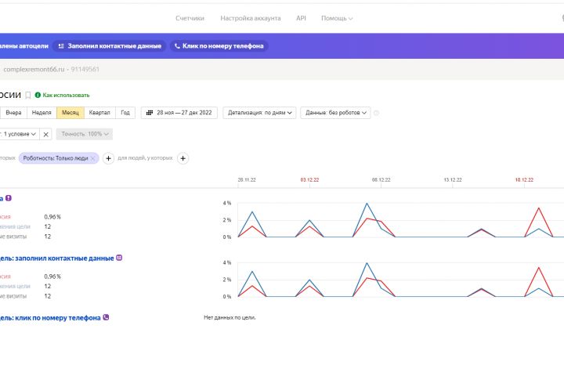
Task: Choose the 'Год' period option
Action: tap(125, 113)
